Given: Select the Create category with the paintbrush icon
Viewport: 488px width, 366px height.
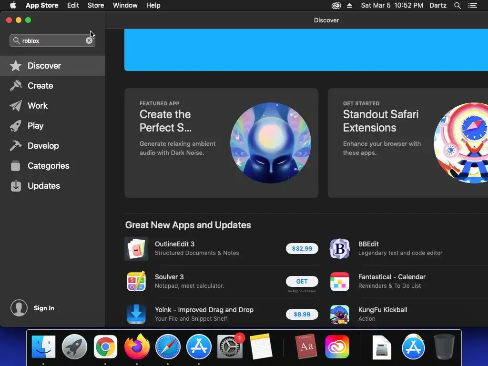Looking at the screenshot, I should coord(52,86).
